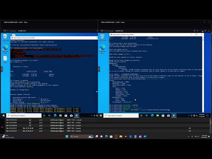Show hidden tray icons in right VM taskbar
The image size is (212, 159).
[189, 116]
